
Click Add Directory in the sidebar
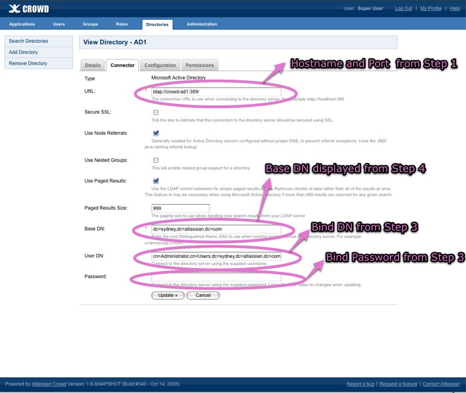tap(24, 53)
